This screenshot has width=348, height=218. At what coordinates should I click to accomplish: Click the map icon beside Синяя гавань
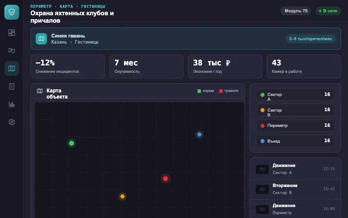point(41,39)
